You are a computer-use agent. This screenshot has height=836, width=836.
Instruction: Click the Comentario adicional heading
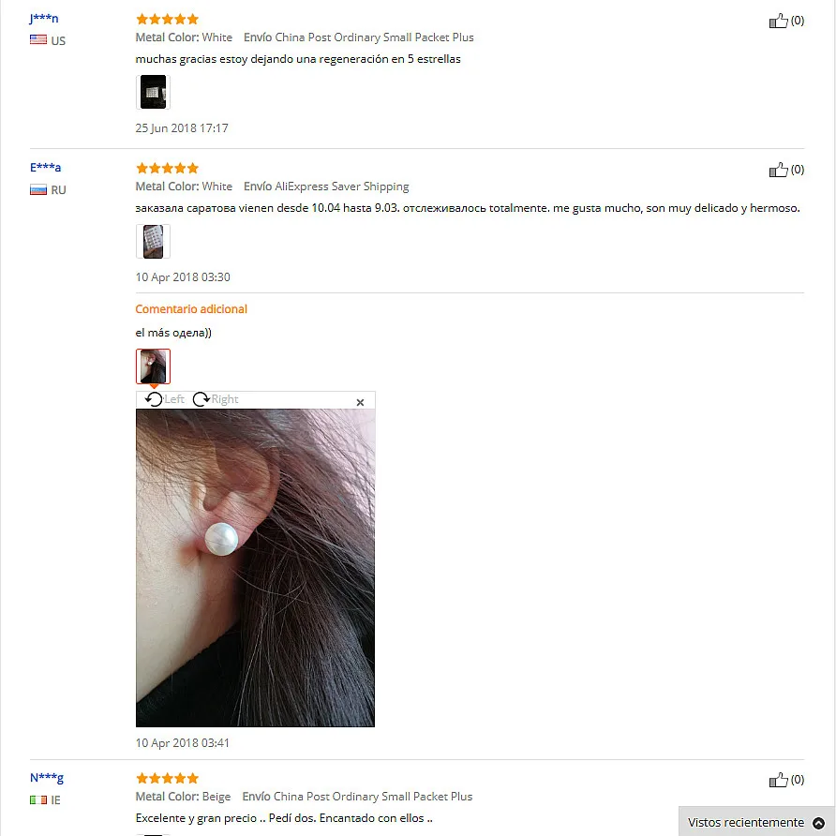(191, 309)
